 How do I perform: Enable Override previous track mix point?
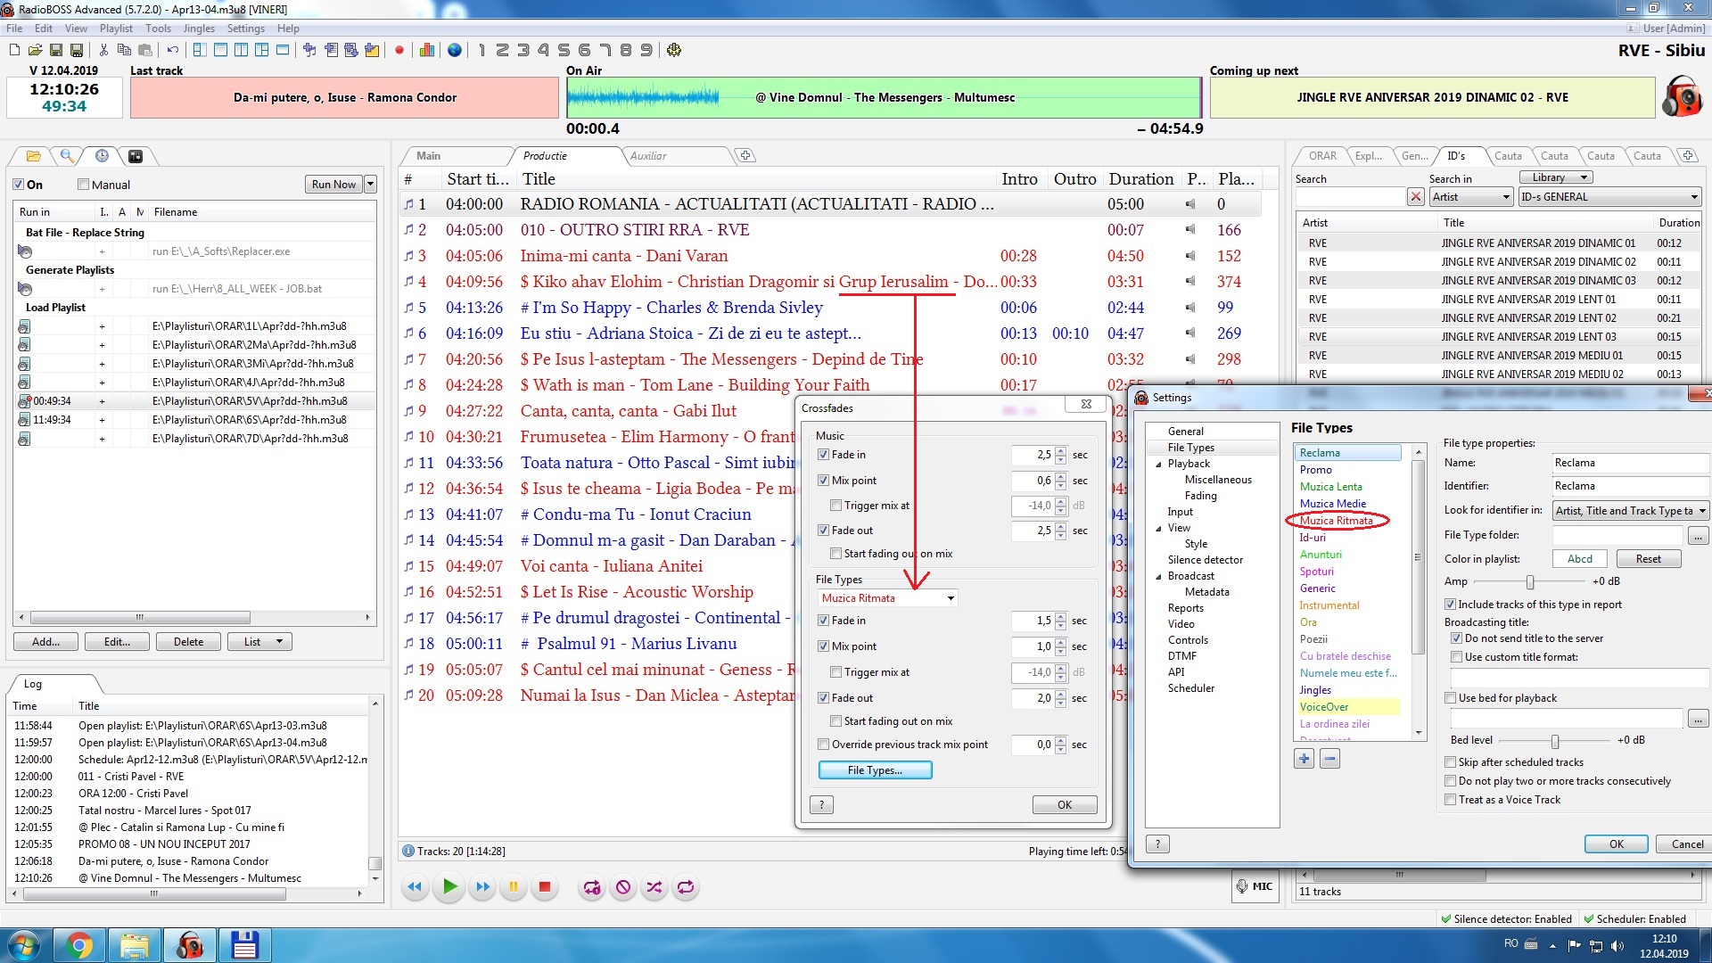[x=824, y=745]
